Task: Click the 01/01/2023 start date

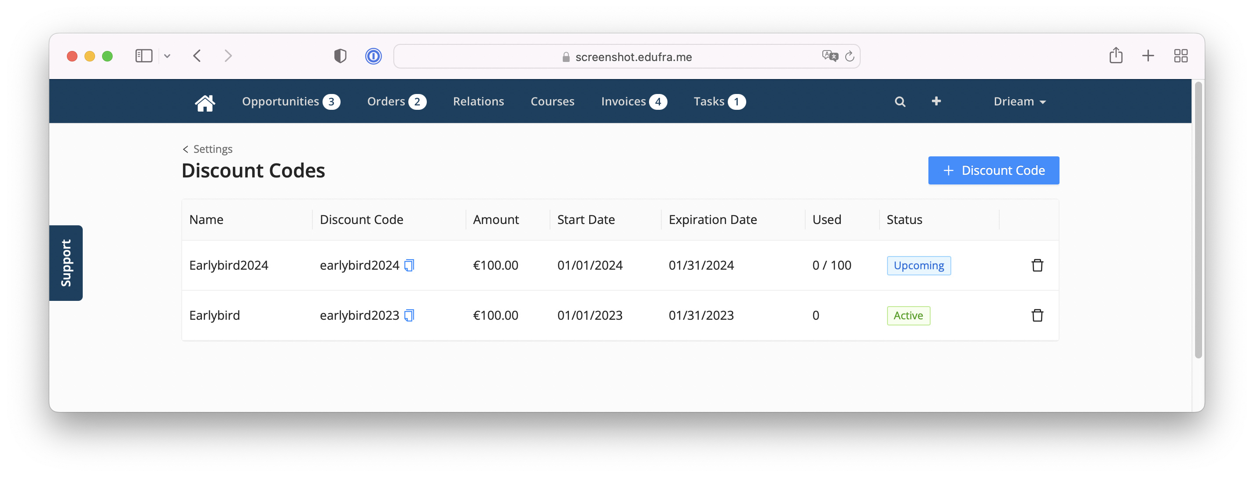Action: 590,315
